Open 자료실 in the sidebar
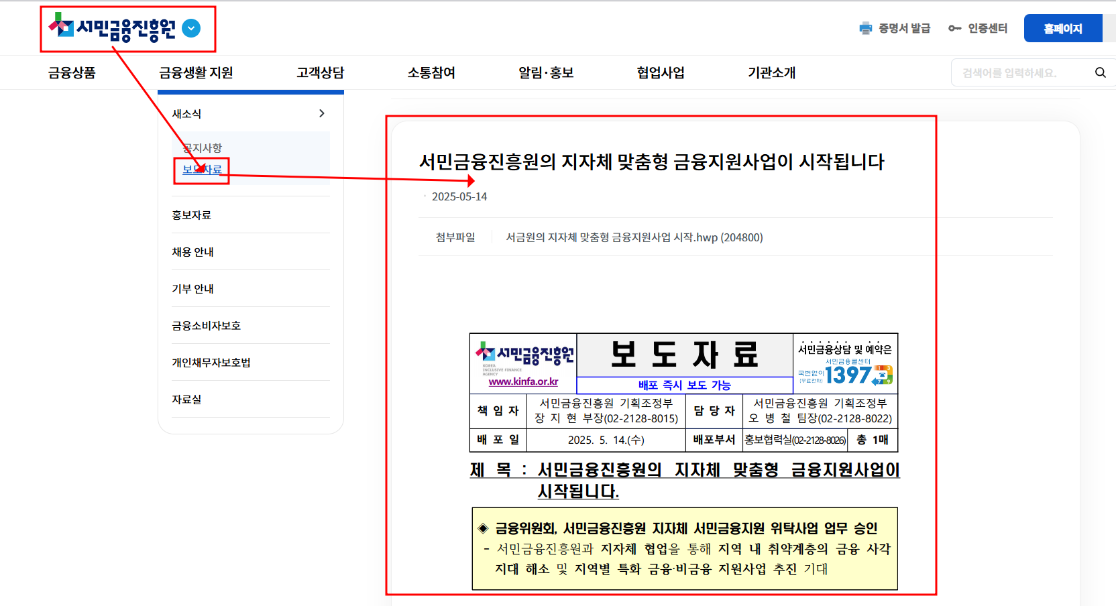This screenshot has width=1116, height=606. [x=186, y=400]
